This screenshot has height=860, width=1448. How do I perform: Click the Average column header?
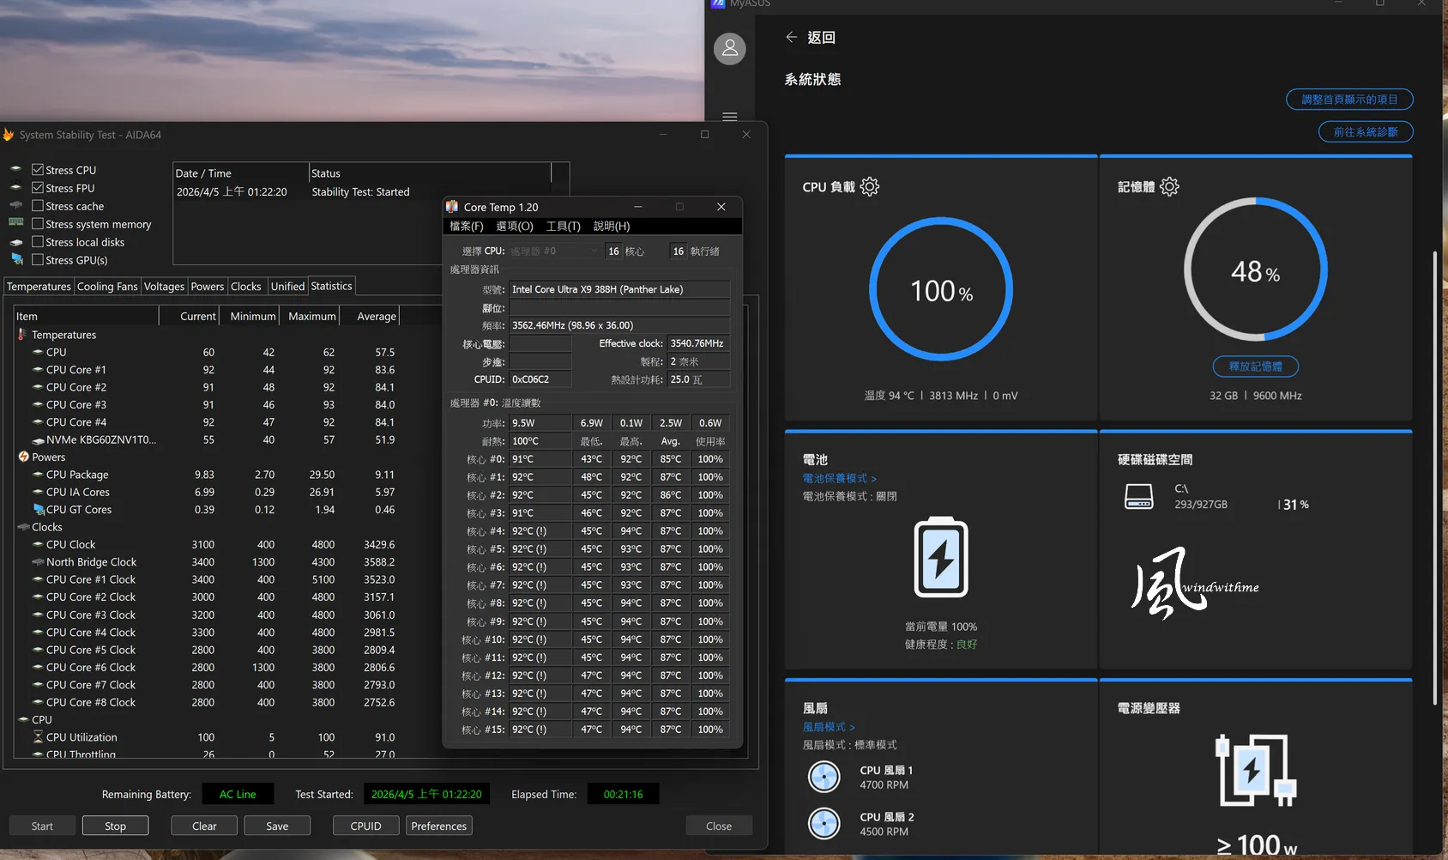[371, 316]
